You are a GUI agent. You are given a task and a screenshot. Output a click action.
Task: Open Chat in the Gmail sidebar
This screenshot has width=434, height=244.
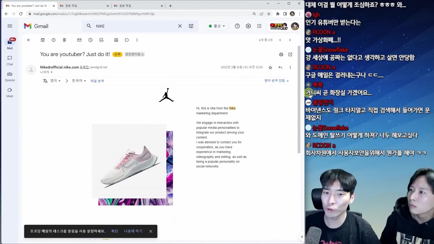pyautogui.click(x=10, y=60)
